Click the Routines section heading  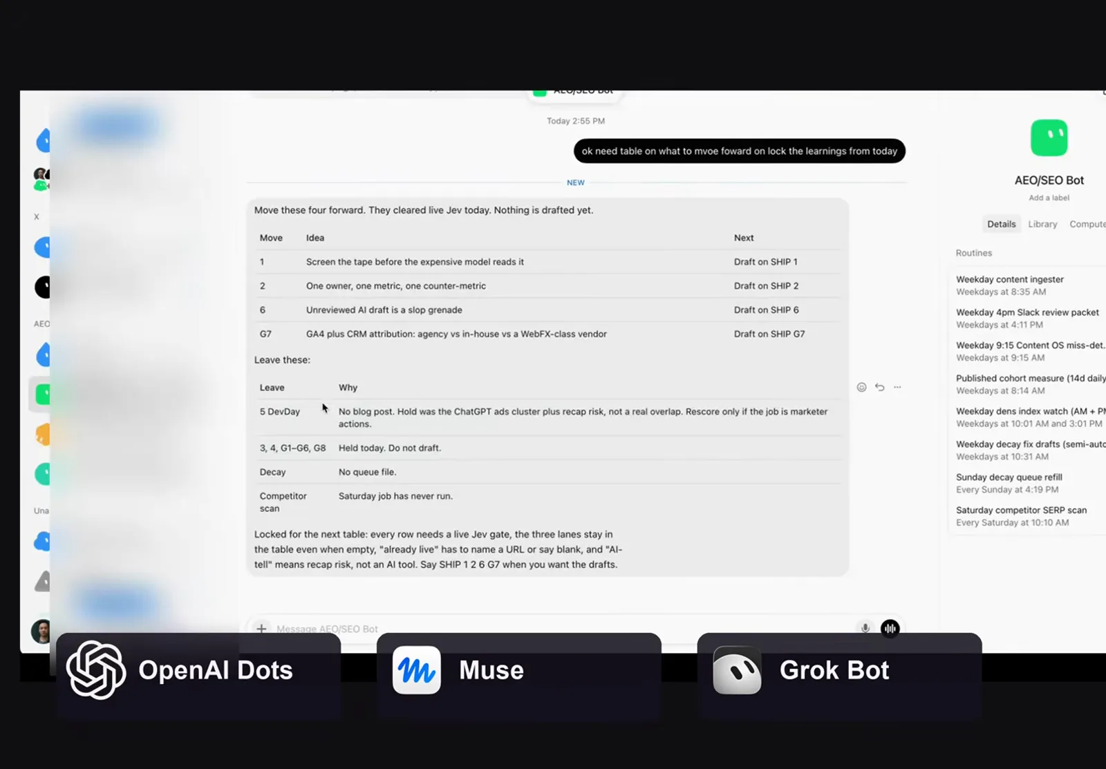[x=973, y=253]
